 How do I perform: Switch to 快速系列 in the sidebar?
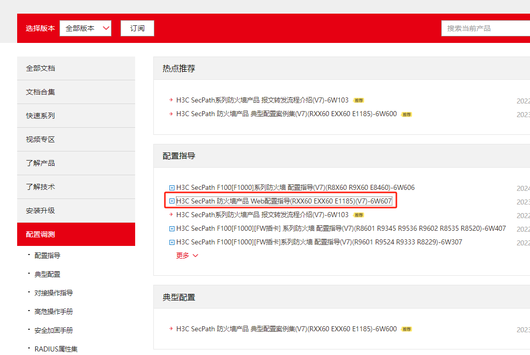[76, 116]
